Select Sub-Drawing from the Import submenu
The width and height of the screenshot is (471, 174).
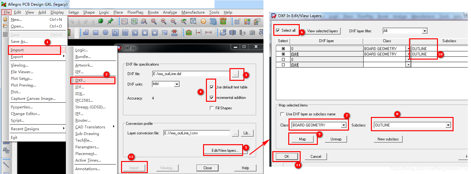pos(87,134)
